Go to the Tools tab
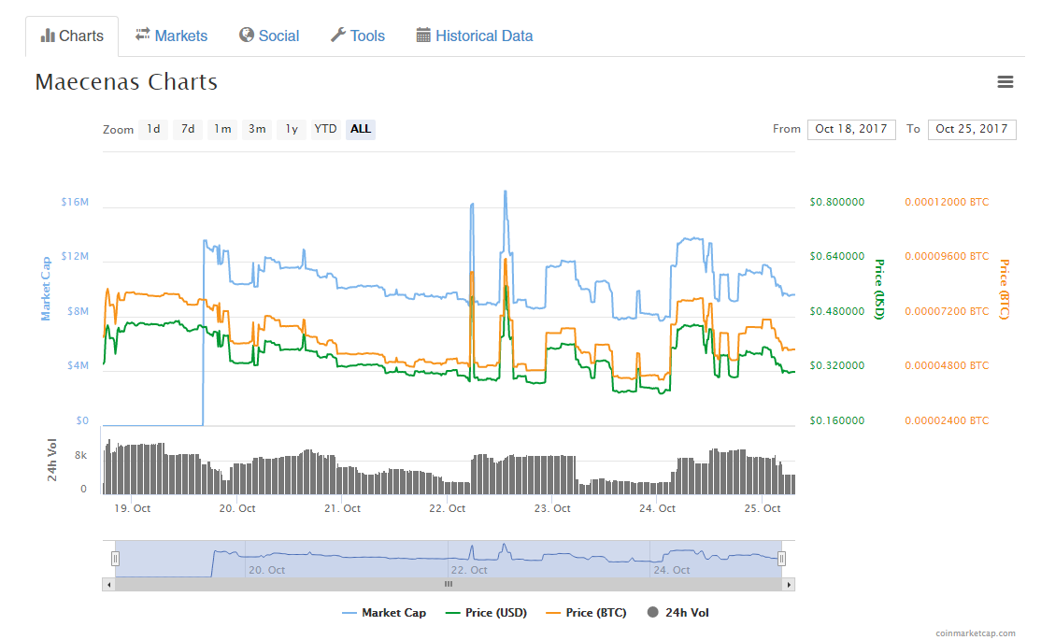The width and height of the screenshot is (1041, 640). [358, 36]
